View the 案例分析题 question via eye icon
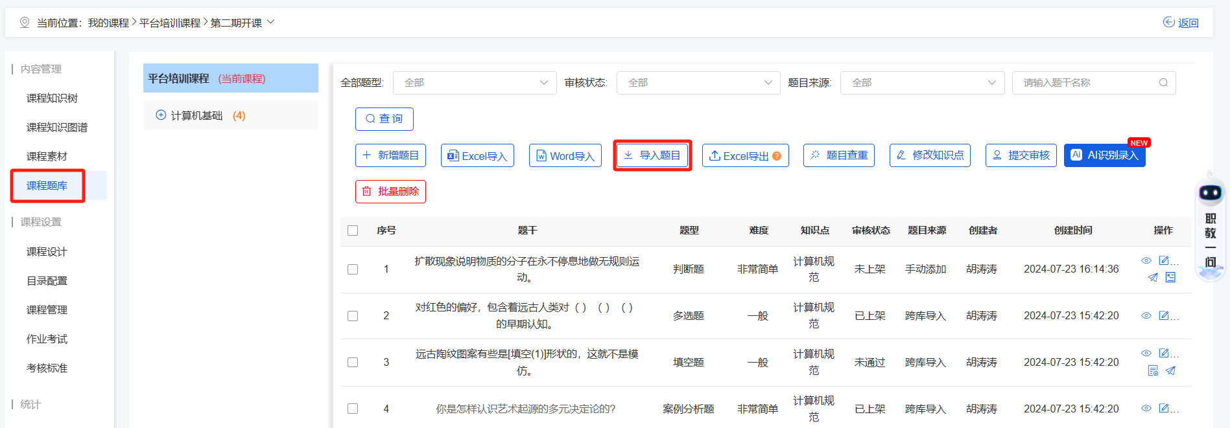Viewport: 1230px width, 428px height. click(1146, 408)
